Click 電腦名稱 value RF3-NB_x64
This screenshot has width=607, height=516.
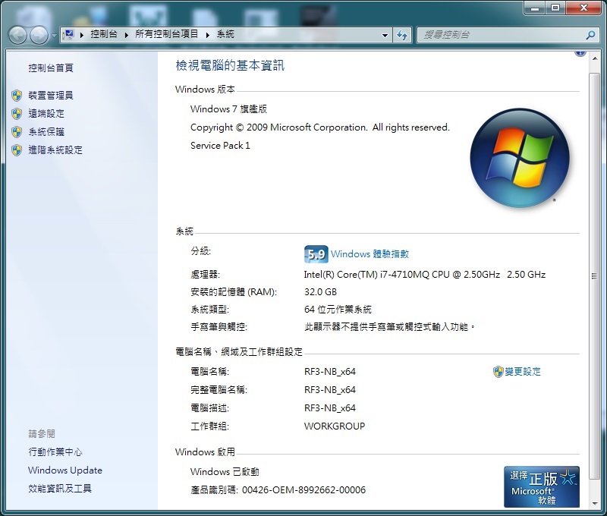pos(330,372)
